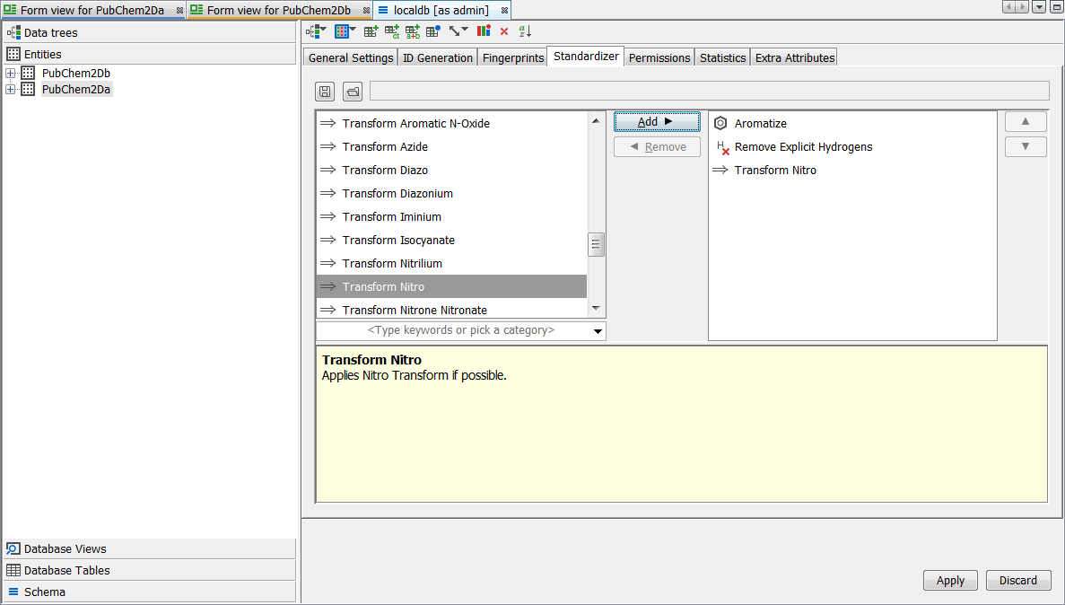
Task: Select Transform Isocyanate in the actions list
Action: pyautogui.click(x=398, y=241)
